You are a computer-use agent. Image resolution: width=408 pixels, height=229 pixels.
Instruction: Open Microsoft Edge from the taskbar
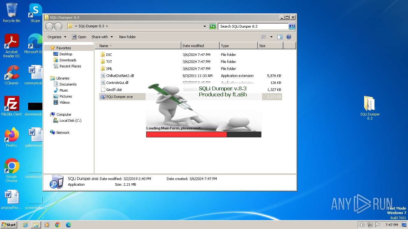tap(69, 225)
